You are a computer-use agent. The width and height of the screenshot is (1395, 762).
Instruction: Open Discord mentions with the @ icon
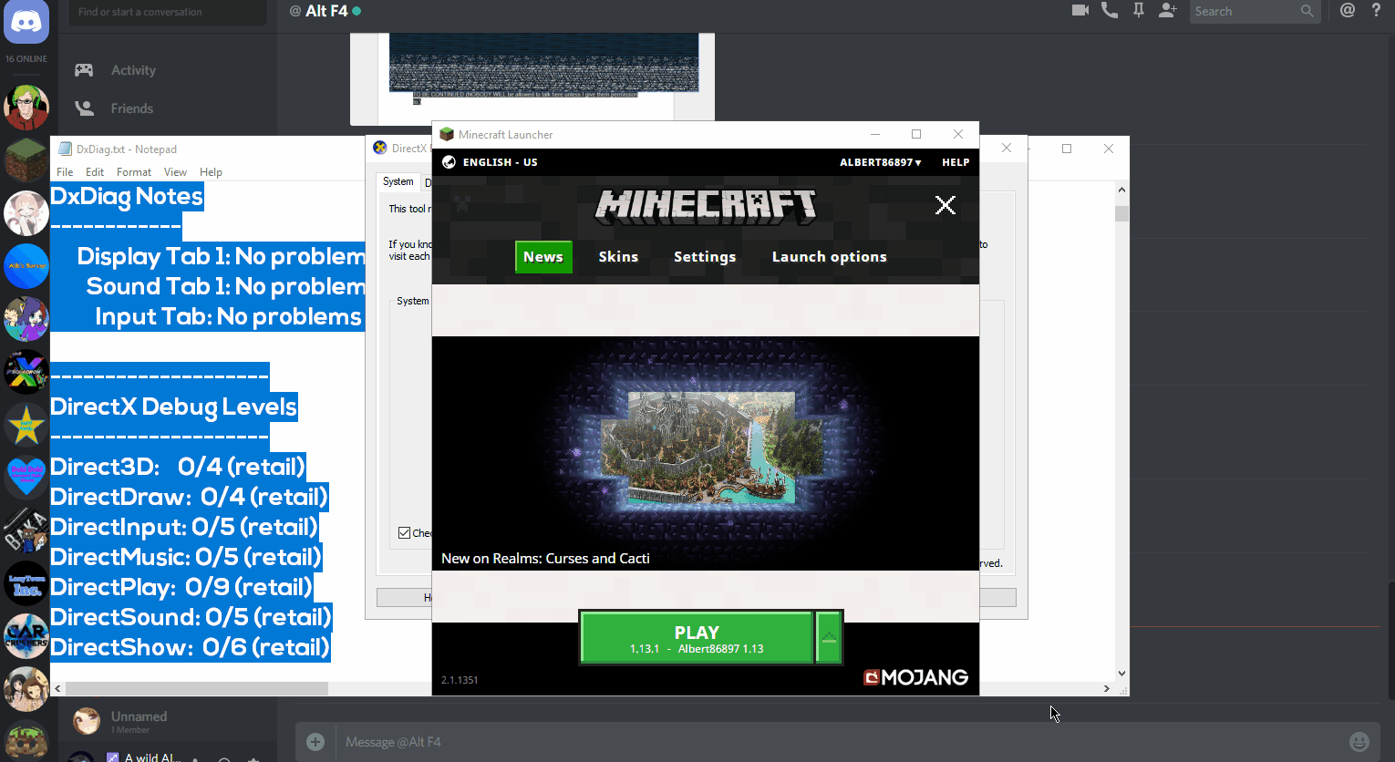pyautogui.click(x=1348, y=11)
